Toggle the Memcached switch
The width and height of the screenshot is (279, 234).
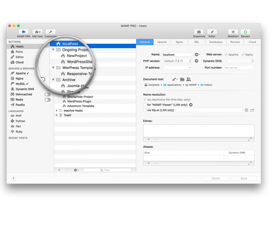click(47, 94)
